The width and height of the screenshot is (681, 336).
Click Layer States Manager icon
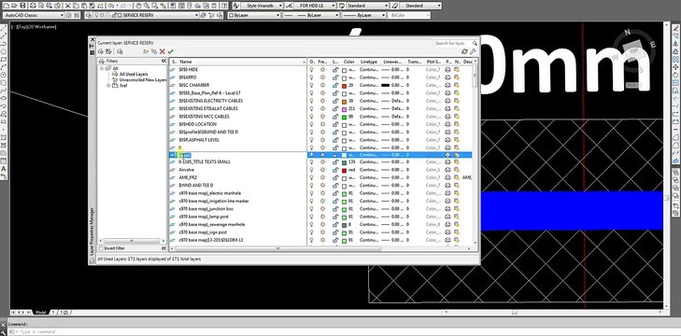119,51
